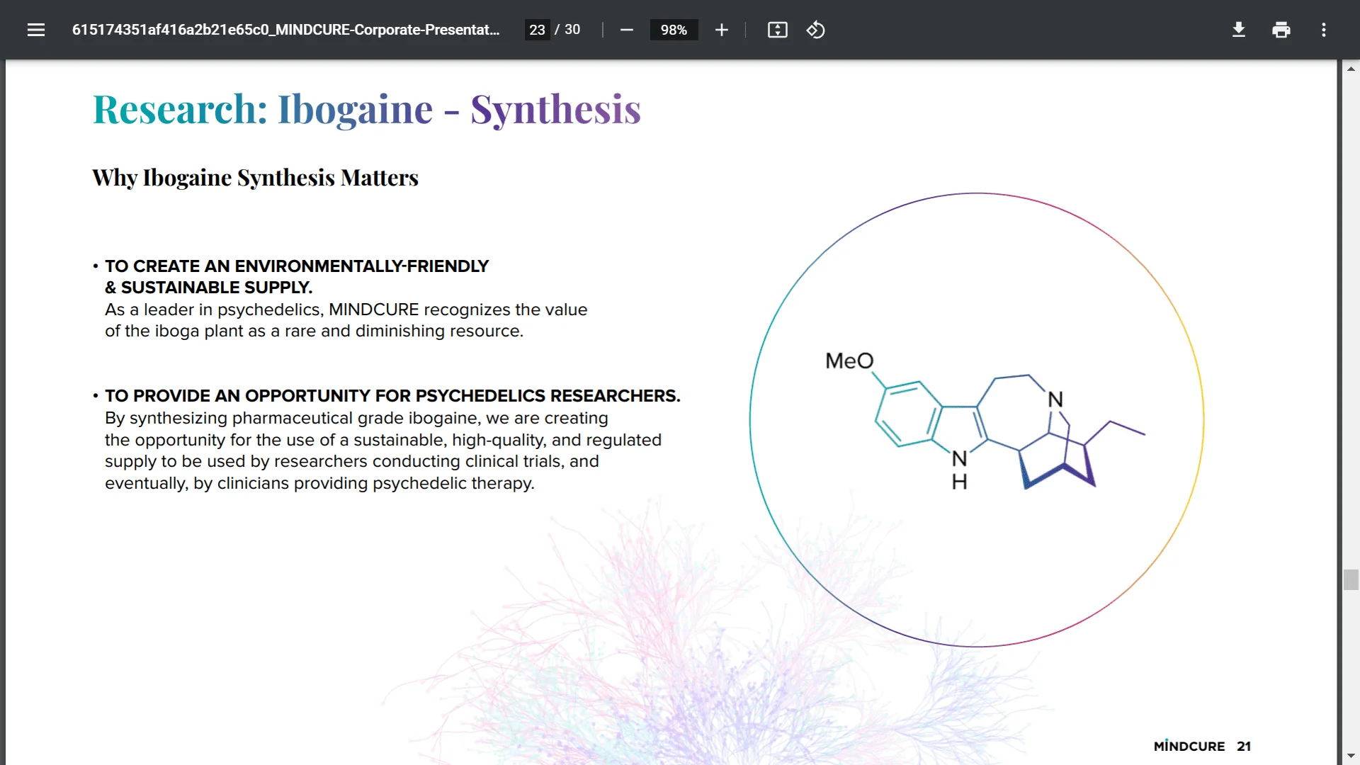Viewport: 1360px width, 765px height.
Task: Click slide number 21 in footer
Action: 1244,746
